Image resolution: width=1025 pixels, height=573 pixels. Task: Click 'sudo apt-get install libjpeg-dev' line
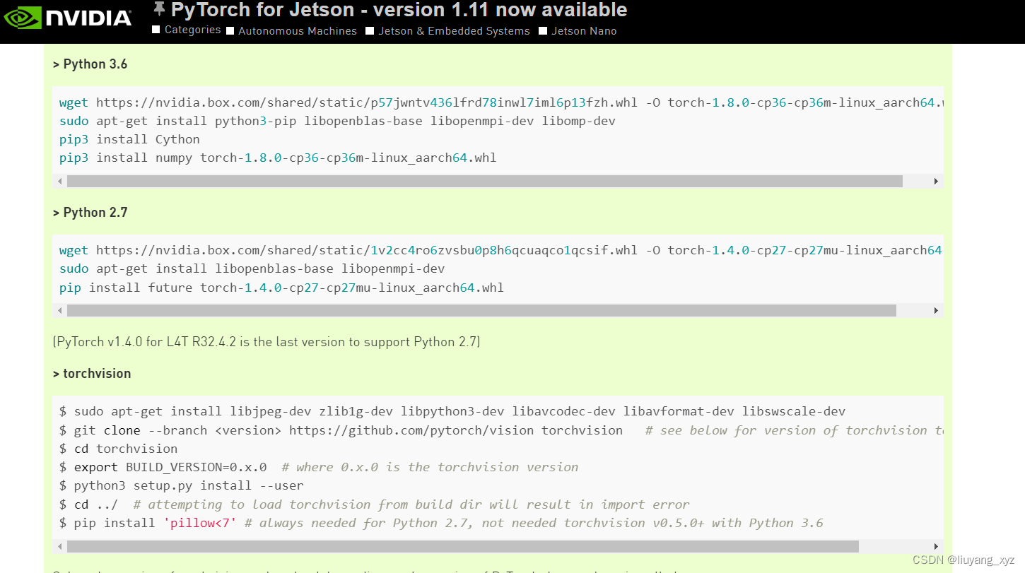coord(452,411)
